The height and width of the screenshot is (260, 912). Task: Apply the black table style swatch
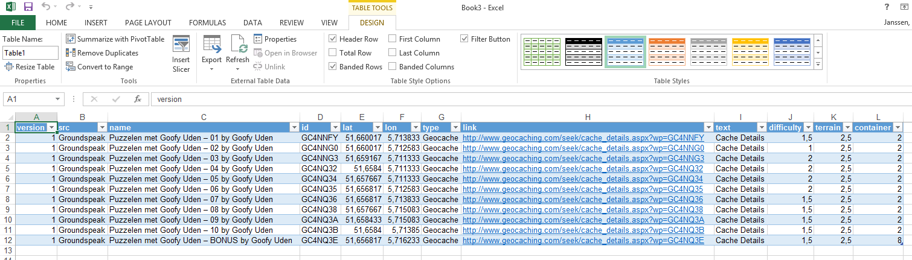pyautogui.click(x=583, y=52)
